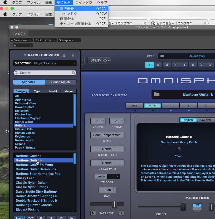Select the Keyboards category
The width and height of the screenshot is (215, 219).
click(22, 136)
